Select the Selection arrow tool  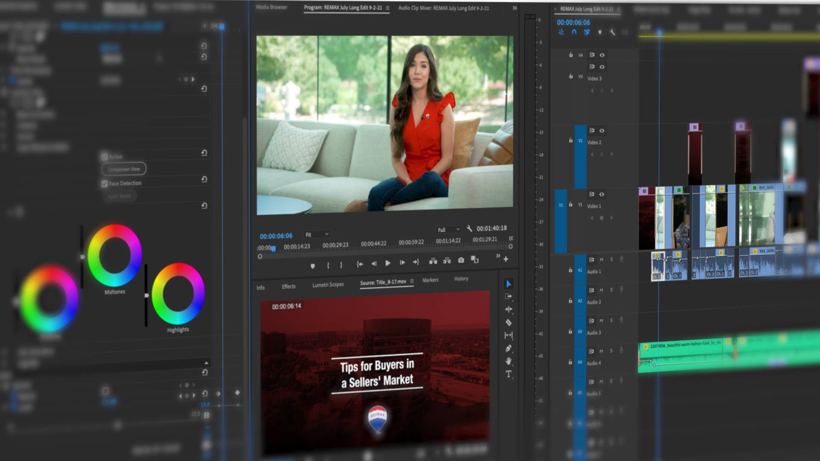[508, 284]
